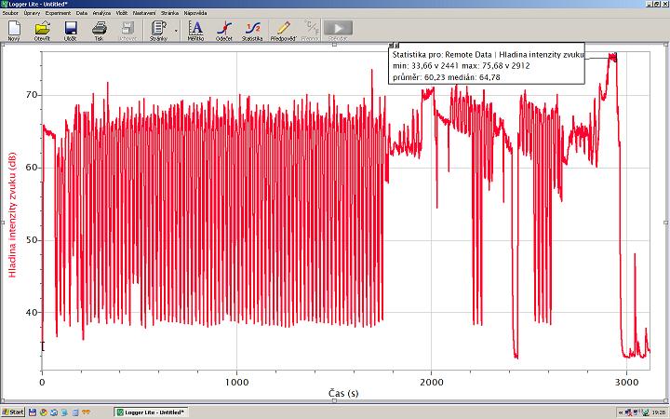
Task: Open the Stránka menu
Action: [169, 13]
